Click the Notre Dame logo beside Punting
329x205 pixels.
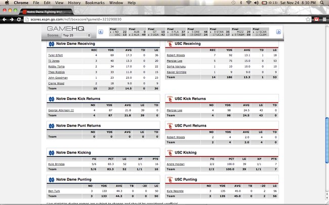pos(52,180)
